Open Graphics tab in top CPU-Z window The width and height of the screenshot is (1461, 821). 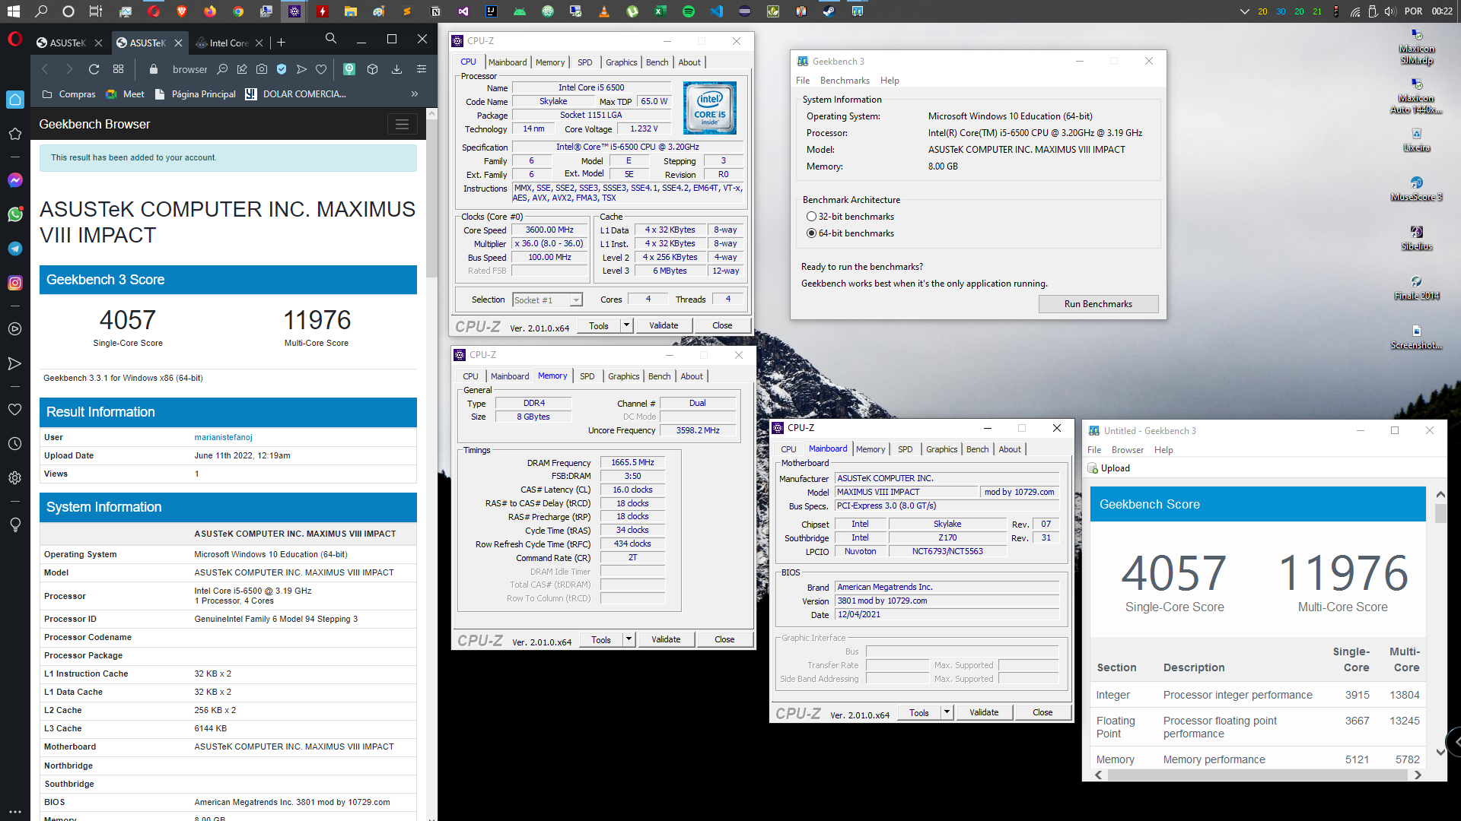621,62
